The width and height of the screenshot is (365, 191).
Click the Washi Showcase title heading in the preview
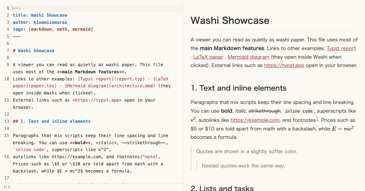[x=230, y=20]
